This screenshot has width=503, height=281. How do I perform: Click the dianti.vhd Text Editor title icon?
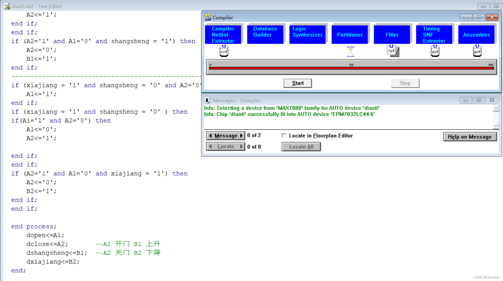click(7, 6)
